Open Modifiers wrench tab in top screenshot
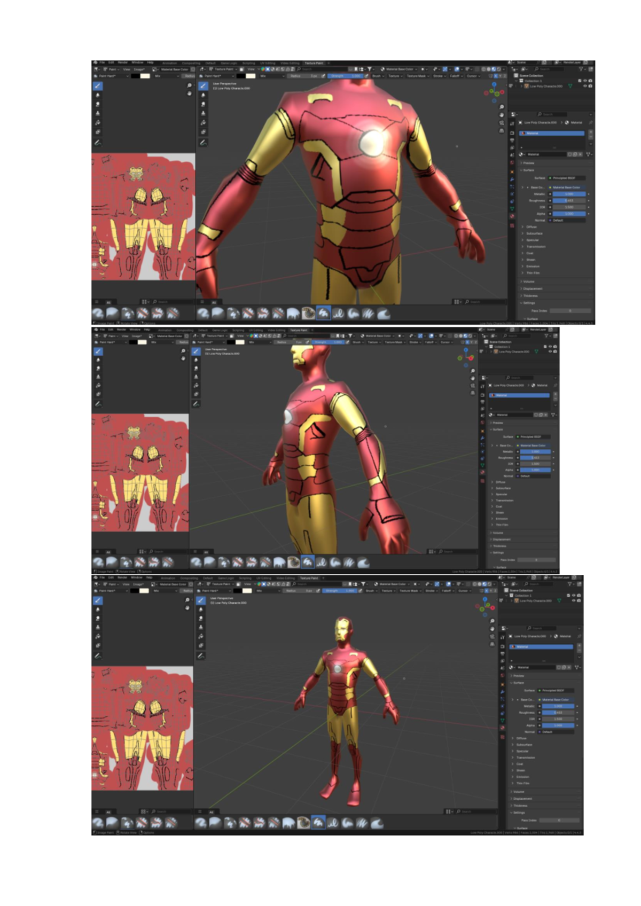The height and width of the screenshot is (906, 641). tap(512, 179)
